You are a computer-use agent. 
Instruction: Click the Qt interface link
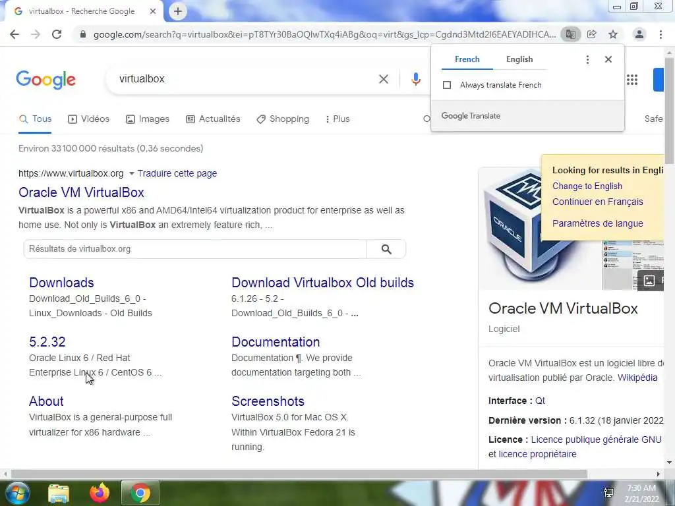(540, 401)
